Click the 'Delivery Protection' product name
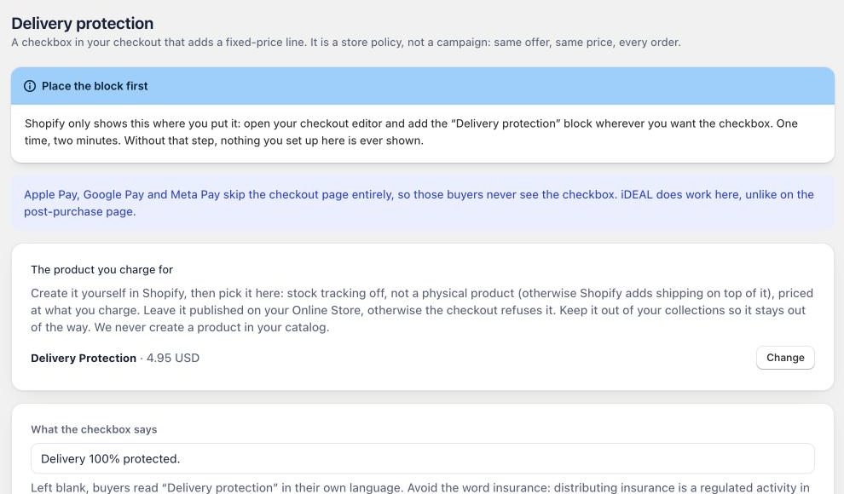This screenshot has height=494, width=844. [x=84, y=358]
